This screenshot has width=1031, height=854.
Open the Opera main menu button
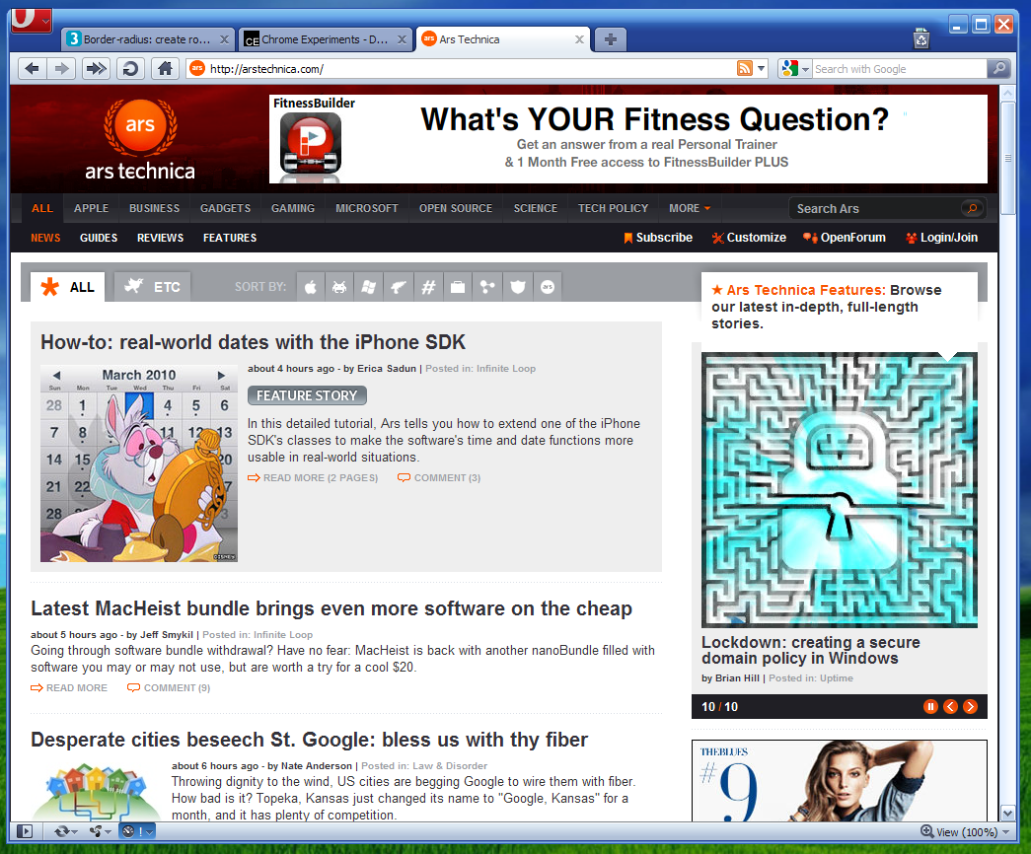point(31,21)
